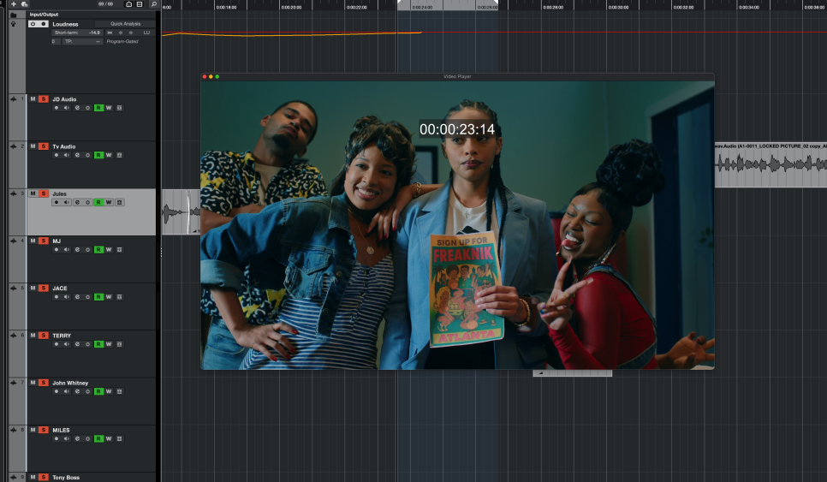Open channel settings for JD Audio
Screen dimensions: 827x482
coord(77,108)
